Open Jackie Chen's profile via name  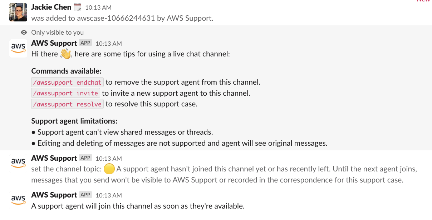(x=51, y=7)
